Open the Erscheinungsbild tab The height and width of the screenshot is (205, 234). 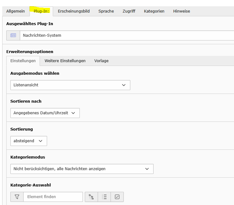point(74,11)
